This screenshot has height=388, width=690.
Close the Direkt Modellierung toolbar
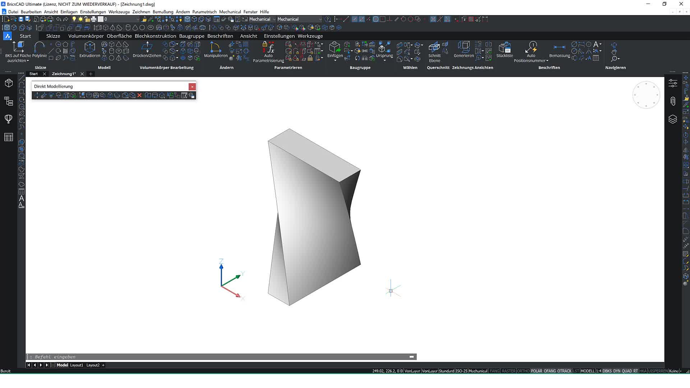coord(192,87)
